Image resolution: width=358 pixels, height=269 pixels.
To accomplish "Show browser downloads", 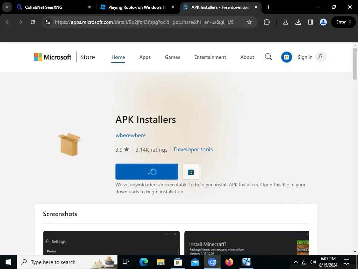I will 298,22.
